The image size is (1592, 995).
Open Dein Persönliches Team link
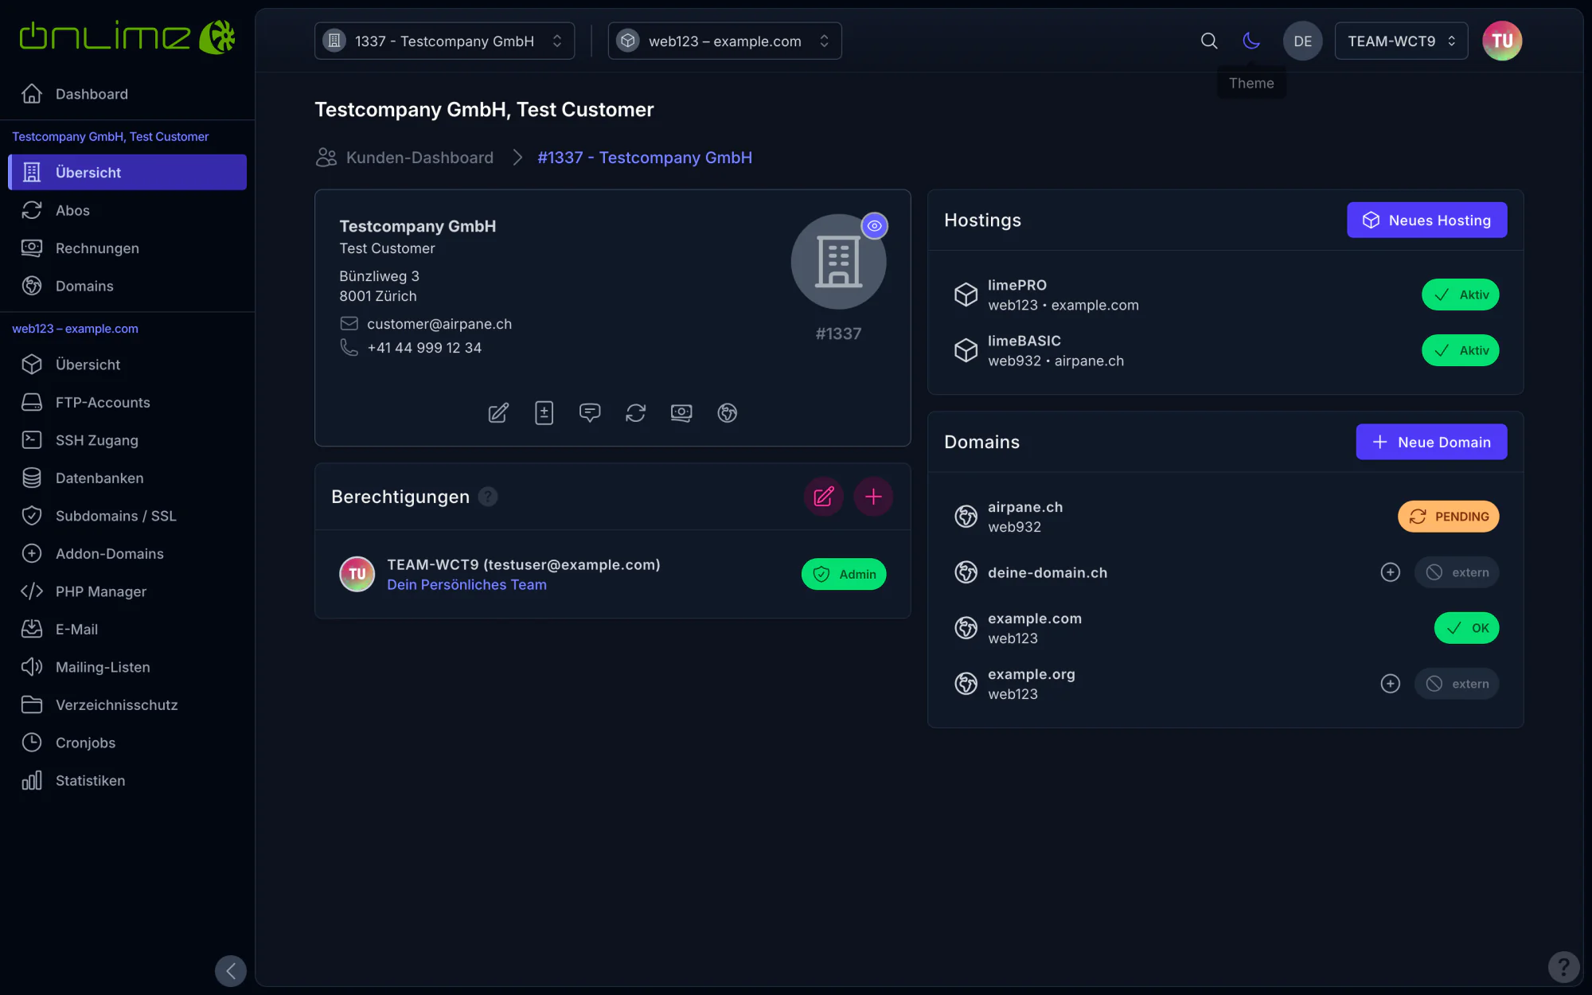466,584
